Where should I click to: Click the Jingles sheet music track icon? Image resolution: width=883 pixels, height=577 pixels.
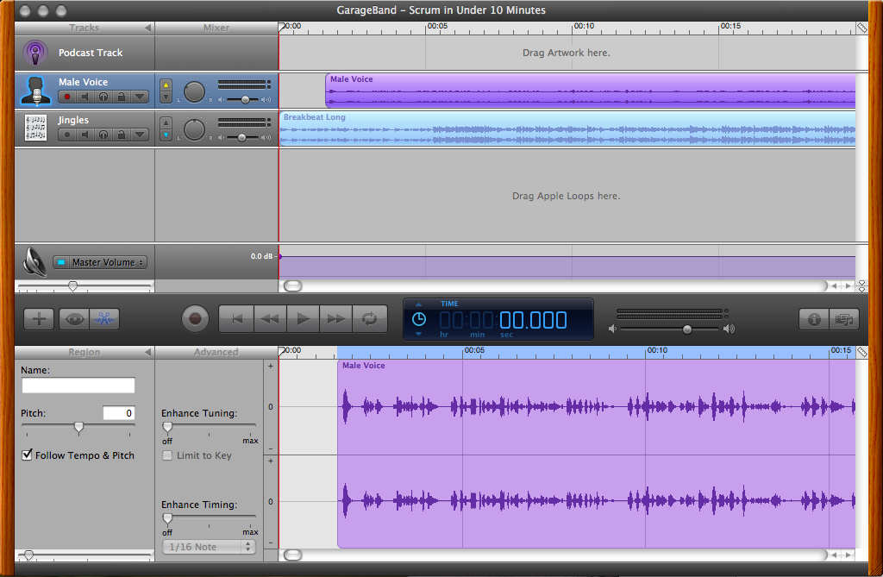(x=35, y=128)
